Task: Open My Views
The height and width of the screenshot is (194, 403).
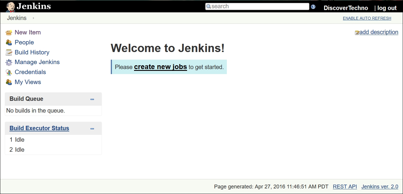Action: click(x=28, y=82)
